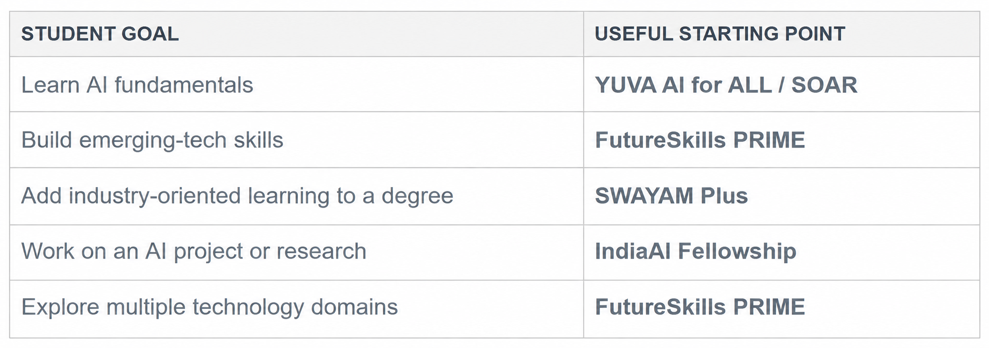Click FutureSkills PRIME beside emerging-tech skills
The width and height of the screenshot is (989, 348).
tap(700, 140)
